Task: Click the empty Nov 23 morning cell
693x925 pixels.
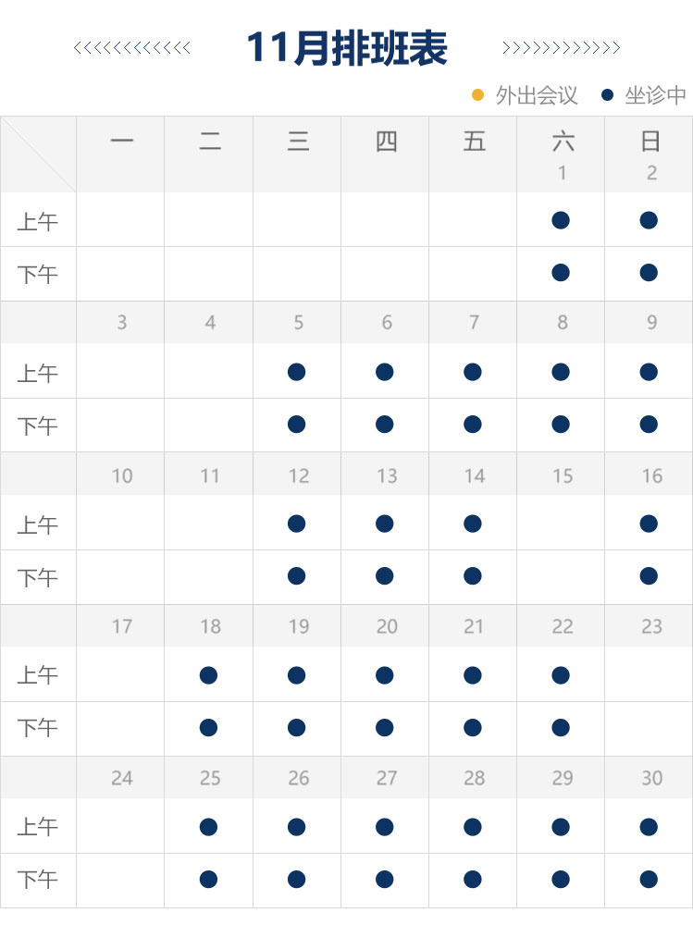Action: click(x=649, y=675)
